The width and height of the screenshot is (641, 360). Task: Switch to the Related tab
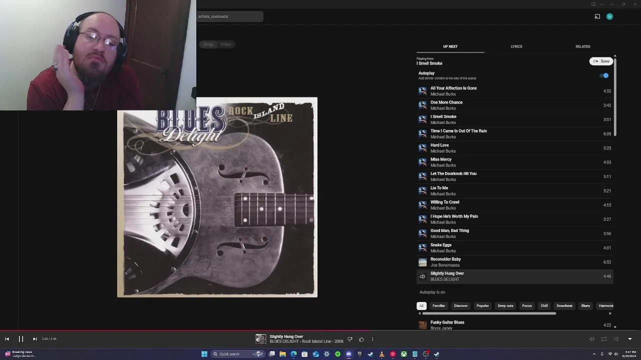click(x=583, y=46)
